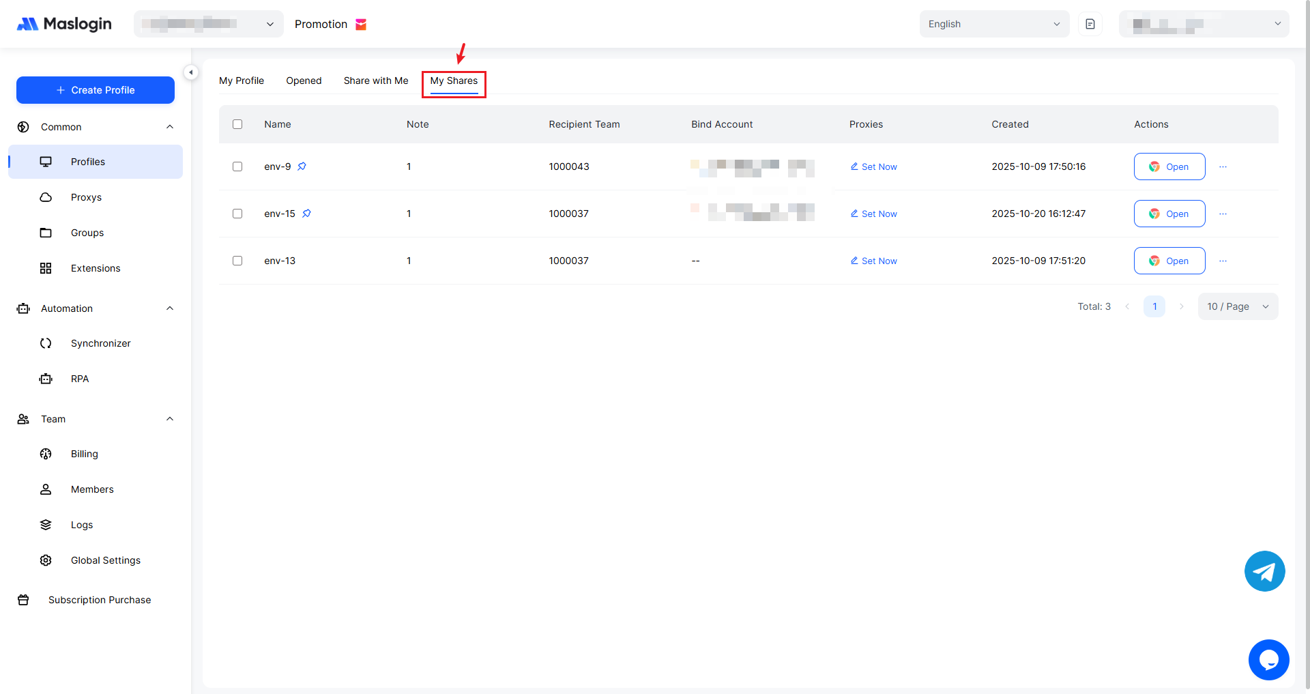Click the pin icon next to env-9
This screenshot has width=1310, height=694.
point(302,167)
